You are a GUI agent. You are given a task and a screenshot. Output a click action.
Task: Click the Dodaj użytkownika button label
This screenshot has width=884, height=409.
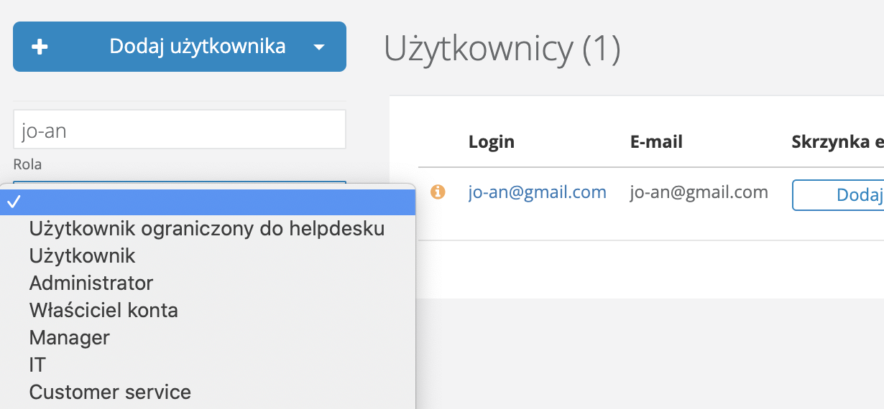pos(197,47)
